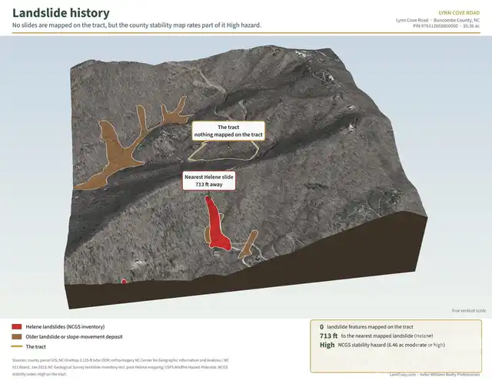The width and height of the screenshot is (492, 380).
Task: Click the yellow tract line legend symbol
Action: tap(17, 346)
